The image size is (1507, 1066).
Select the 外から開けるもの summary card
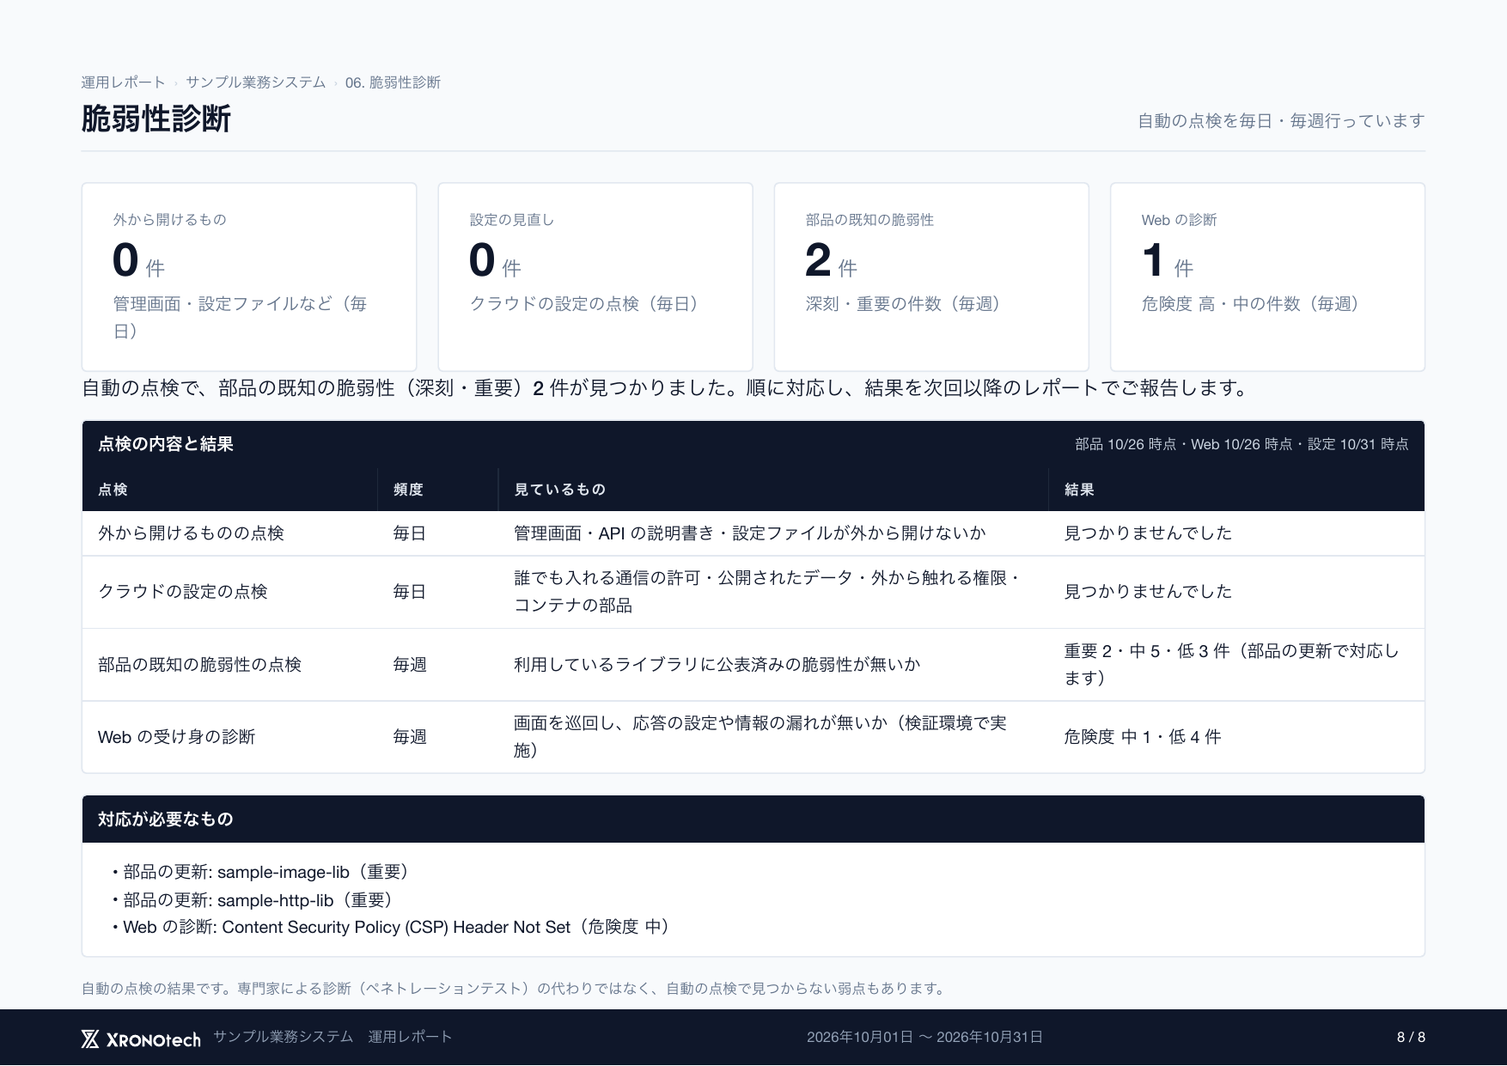click(249, 277)
